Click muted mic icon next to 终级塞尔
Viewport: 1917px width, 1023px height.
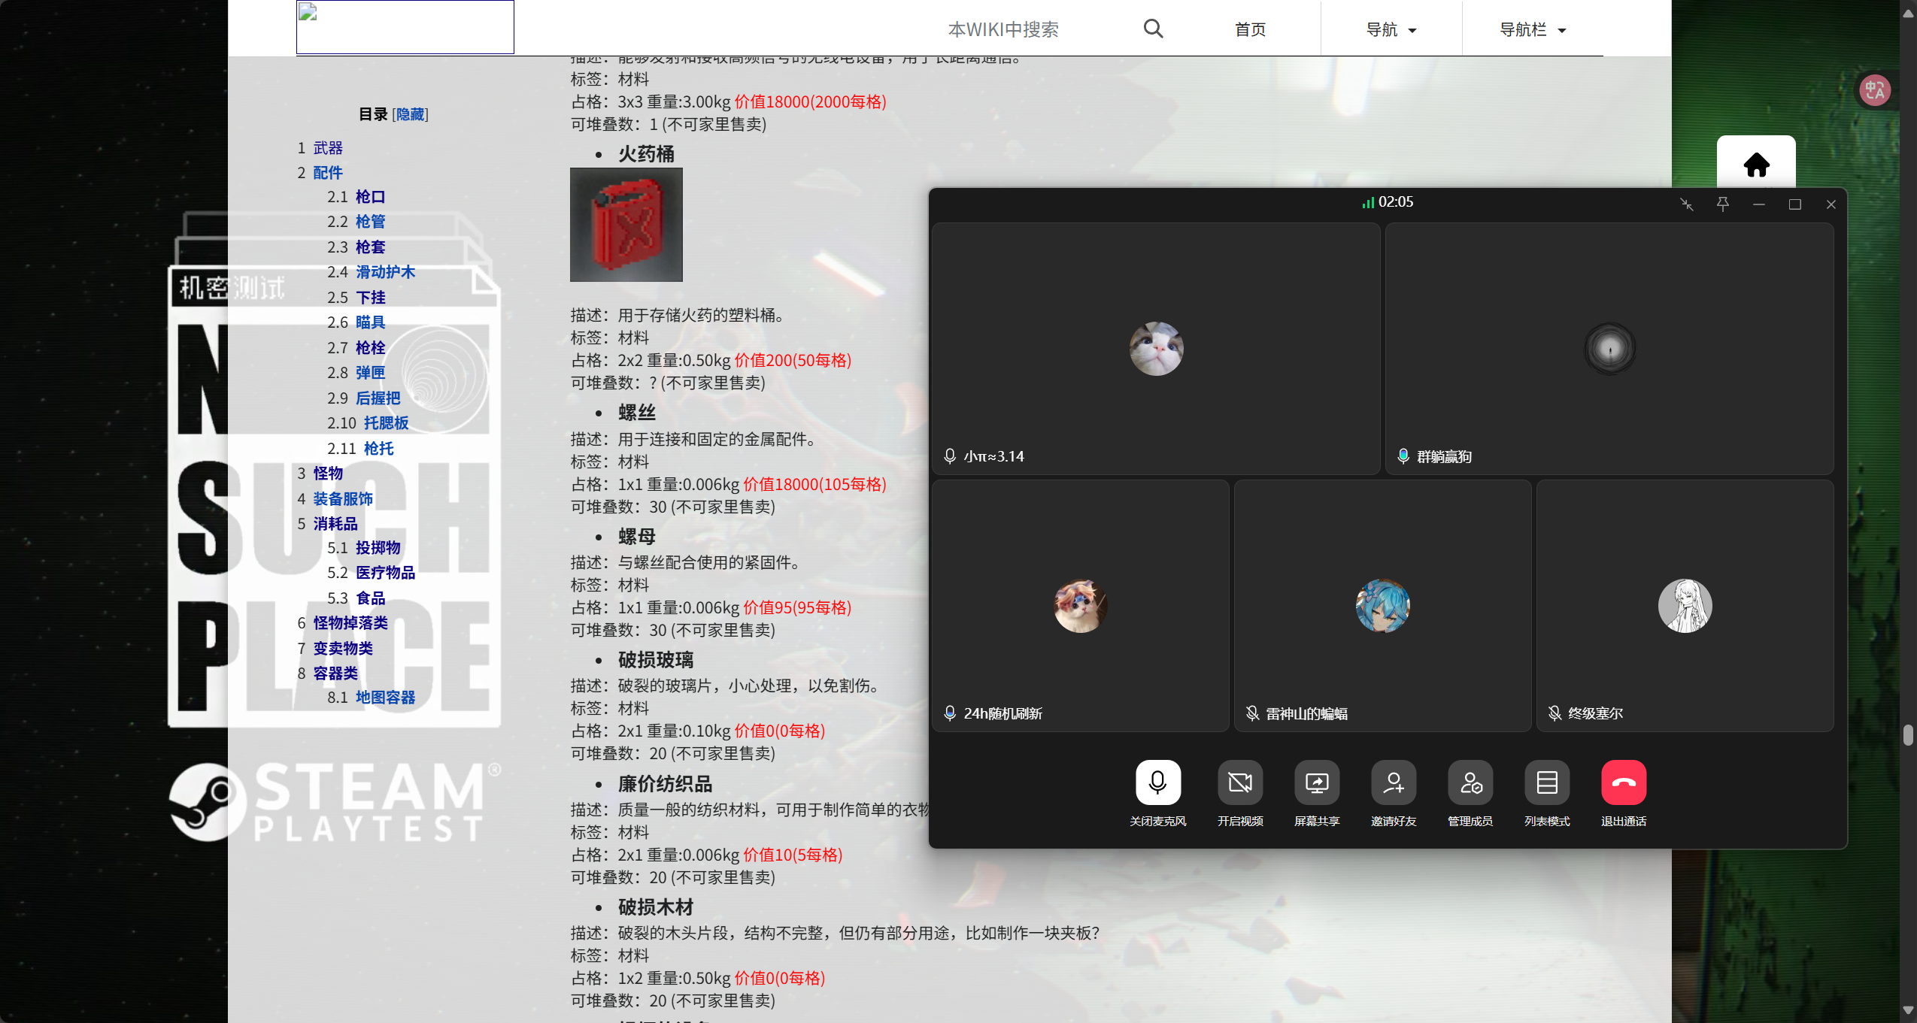[x=1555, y=713]
